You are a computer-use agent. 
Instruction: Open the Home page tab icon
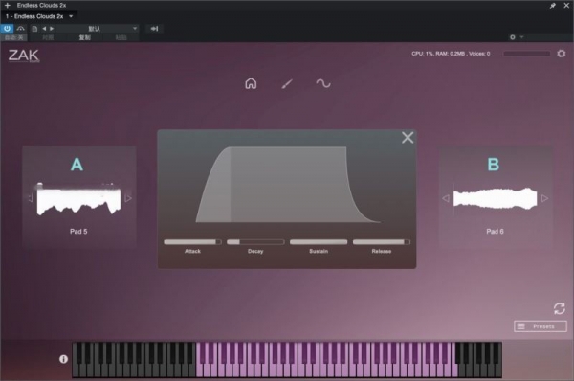pos(251,83)
